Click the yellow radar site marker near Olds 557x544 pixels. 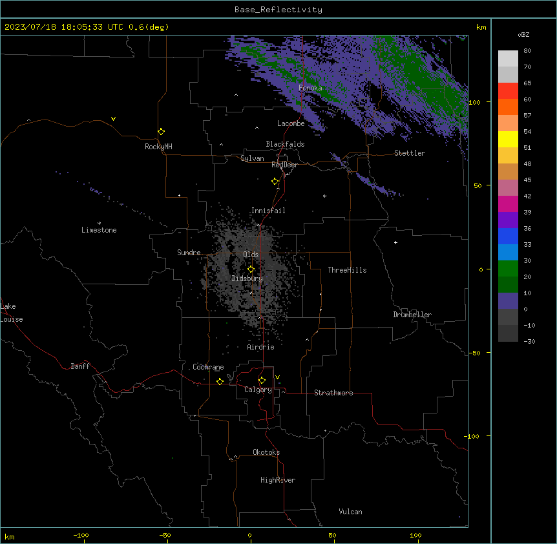251,269
